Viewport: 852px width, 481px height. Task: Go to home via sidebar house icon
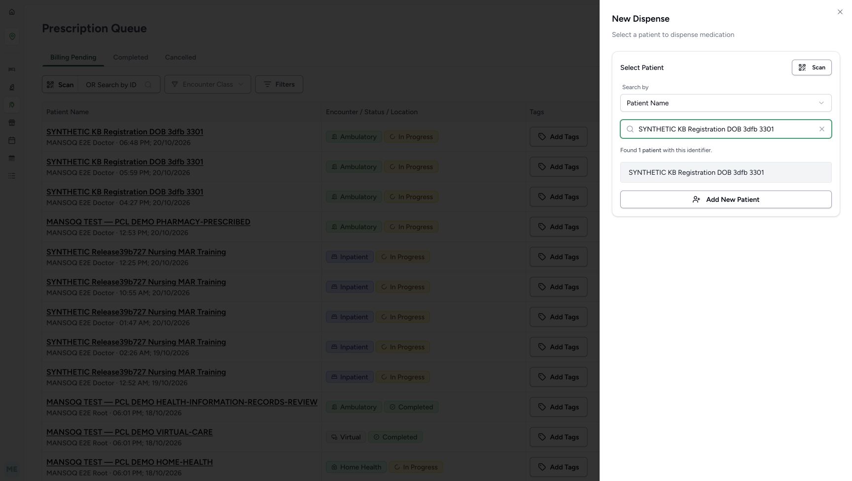12,12
